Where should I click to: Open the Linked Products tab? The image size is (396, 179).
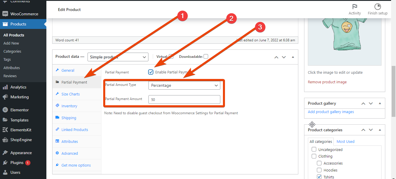click(x=77, y=130)
